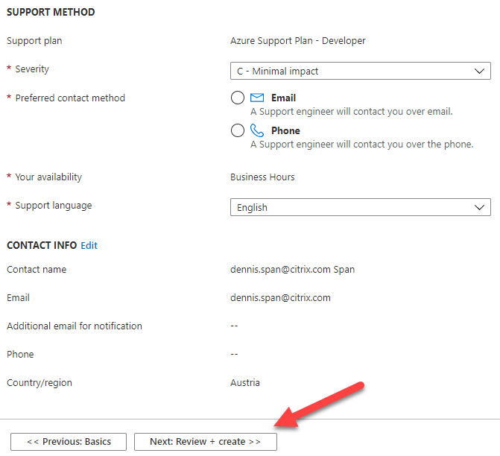
Task: Open the Support language dropdown showing English
Action: tap(361, 207)
